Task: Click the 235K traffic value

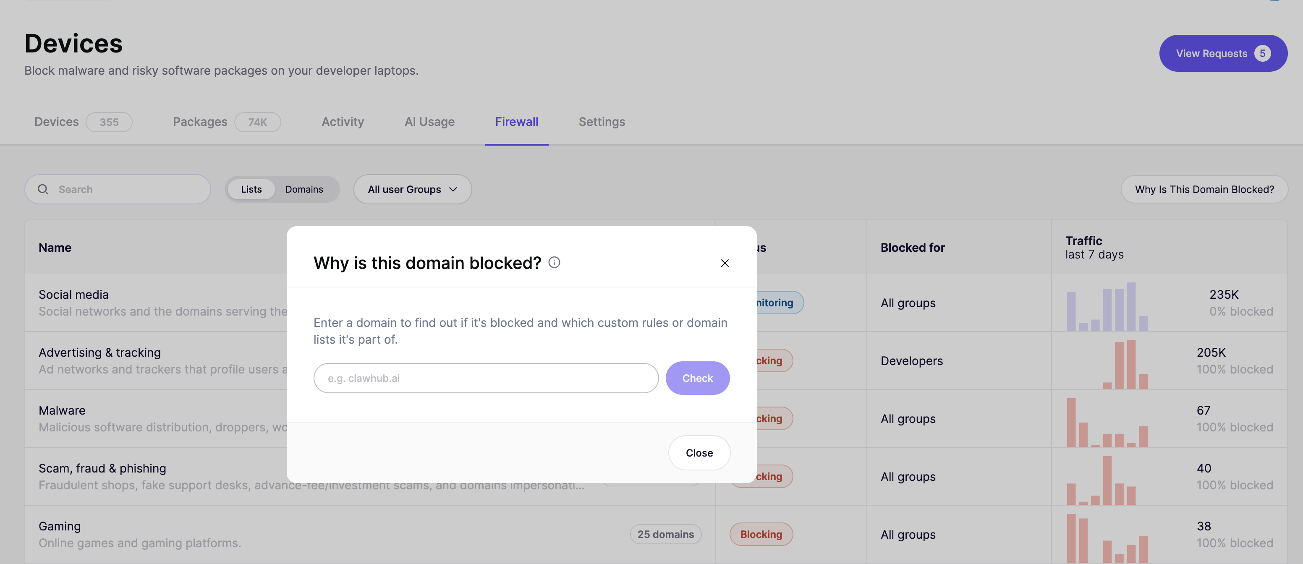Action: coord(1224,295)
